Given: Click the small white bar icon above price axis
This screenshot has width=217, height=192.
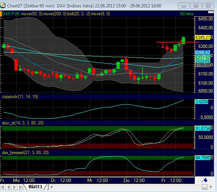Looking at the screenshot, I should pos(211,12).
